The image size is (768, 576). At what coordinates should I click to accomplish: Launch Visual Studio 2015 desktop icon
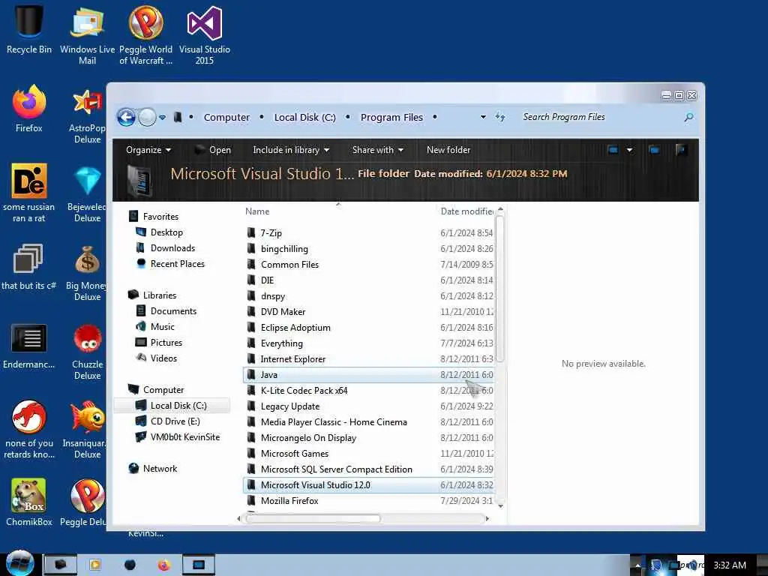[204, 34]
